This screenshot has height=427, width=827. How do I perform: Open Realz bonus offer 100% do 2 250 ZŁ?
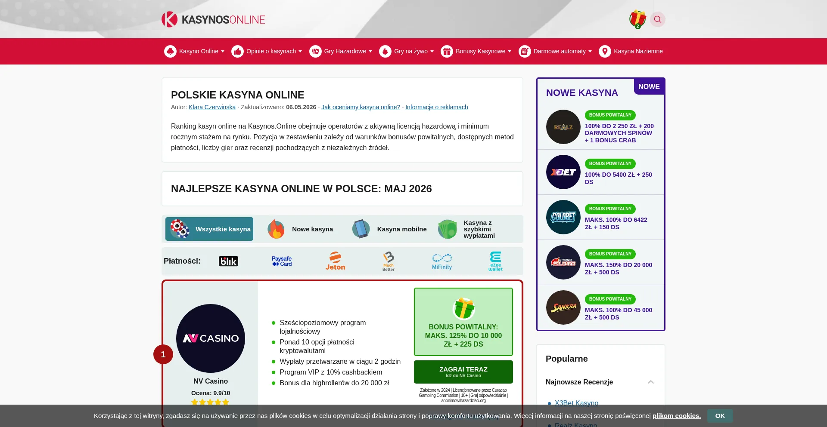click(619, 133)
